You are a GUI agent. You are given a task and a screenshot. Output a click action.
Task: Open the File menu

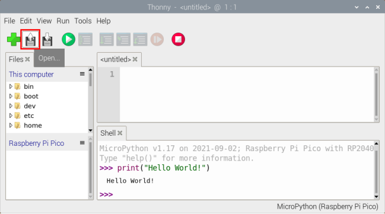coord(9,21)
